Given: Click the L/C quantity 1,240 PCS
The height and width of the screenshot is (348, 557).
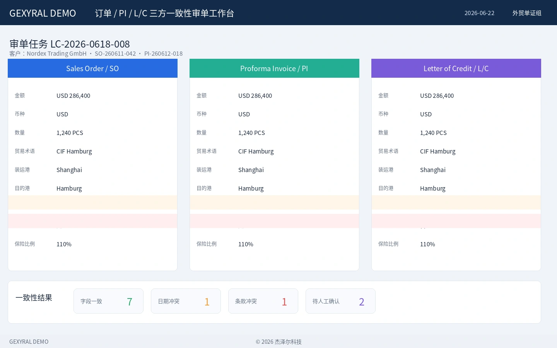Looking at the screenshot, I should (x=433, y=133).
